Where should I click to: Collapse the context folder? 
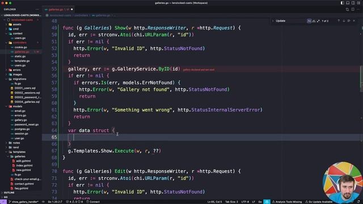pos(21,33)
